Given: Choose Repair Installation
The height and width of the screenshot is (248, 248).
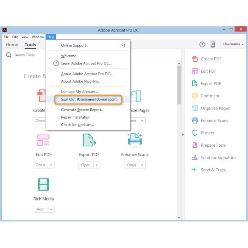Looking at the screenshot, I should click(88, 117).
